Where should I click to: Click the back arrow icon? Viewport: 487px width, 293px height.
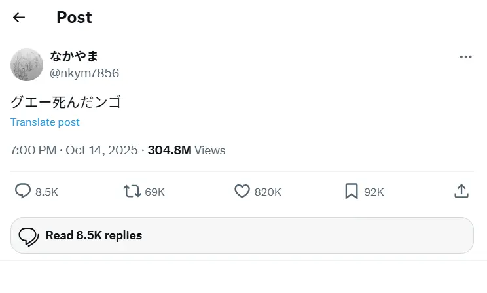click(19, 18)
